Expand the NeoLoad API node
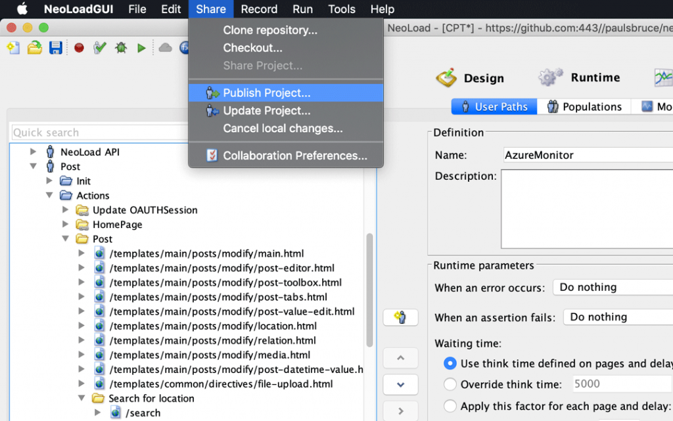Screen dimensions: 673x421 click(x=33, y=151)
